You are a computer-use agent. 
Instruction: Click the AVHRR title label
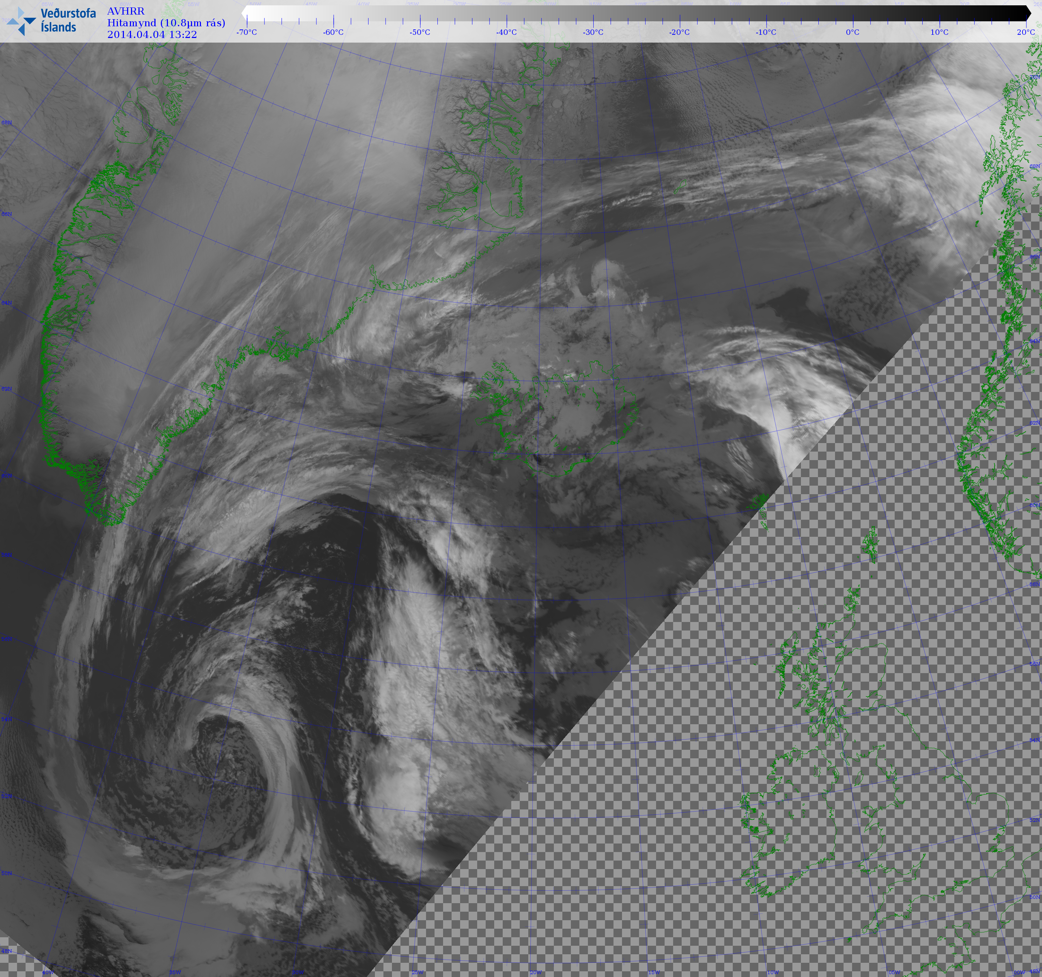(x=126, y=11)
